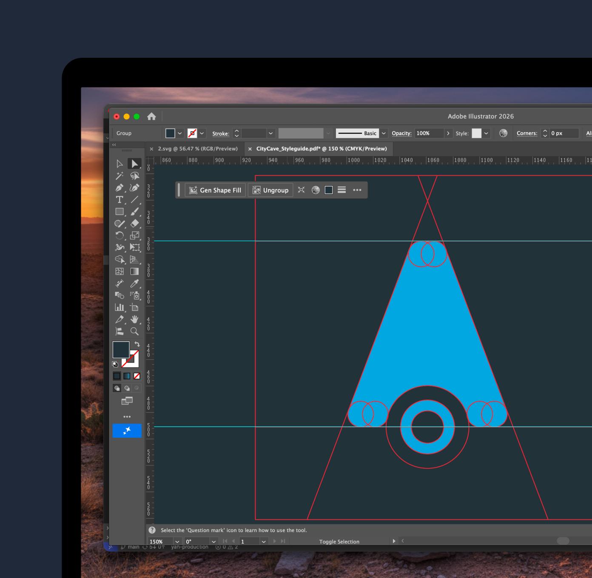The height and width of the screenshot is (578, 592).
Task: Select the Curvature tool
Action: click(x=134, y=188)
